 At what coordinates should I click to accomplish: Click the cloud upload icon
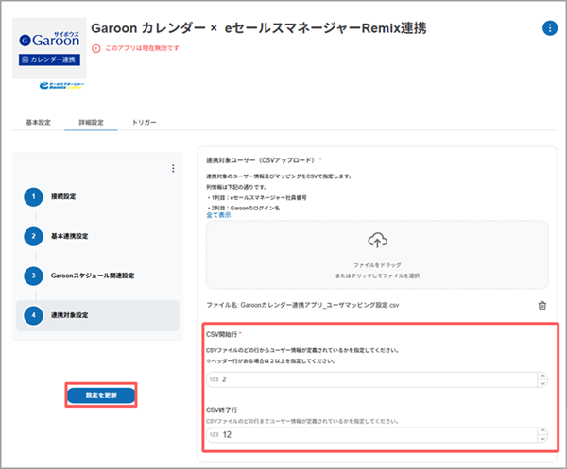[377, 240]
